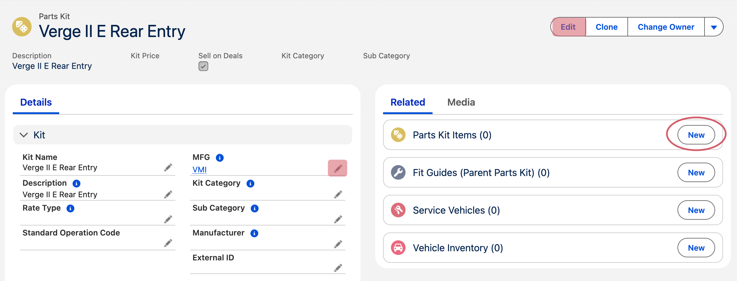Open Fit Guides (Parent Parts Kit) list
The image size is (737, 281).
tap(481, 172)
